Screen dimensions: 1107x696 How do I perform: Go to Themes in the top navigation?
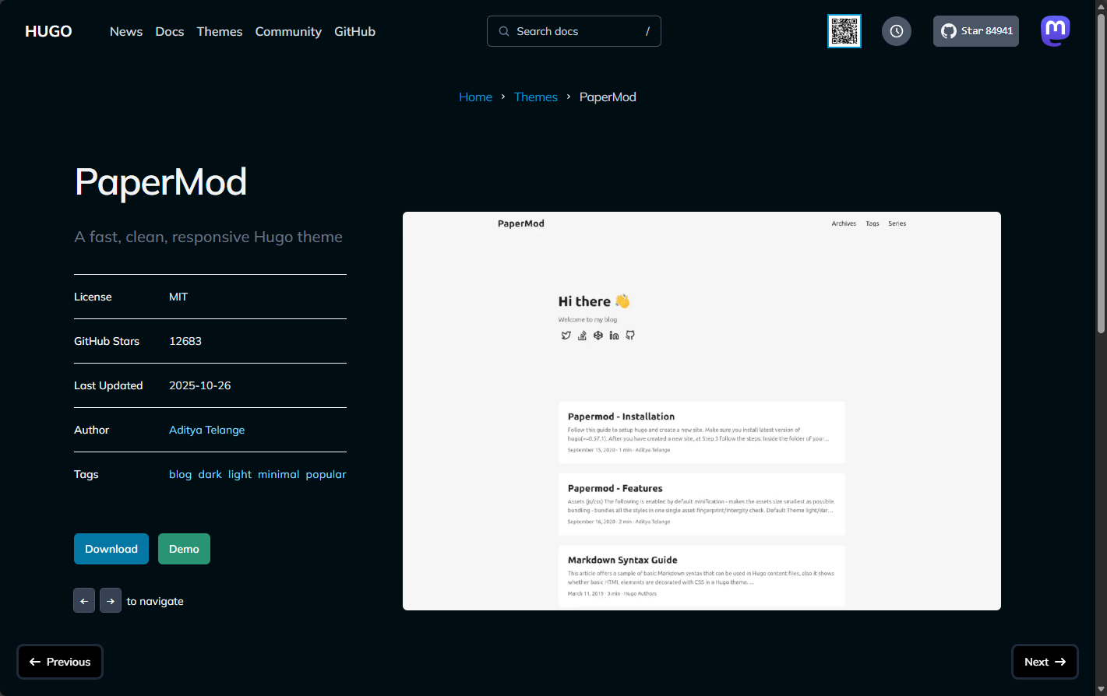219,31
